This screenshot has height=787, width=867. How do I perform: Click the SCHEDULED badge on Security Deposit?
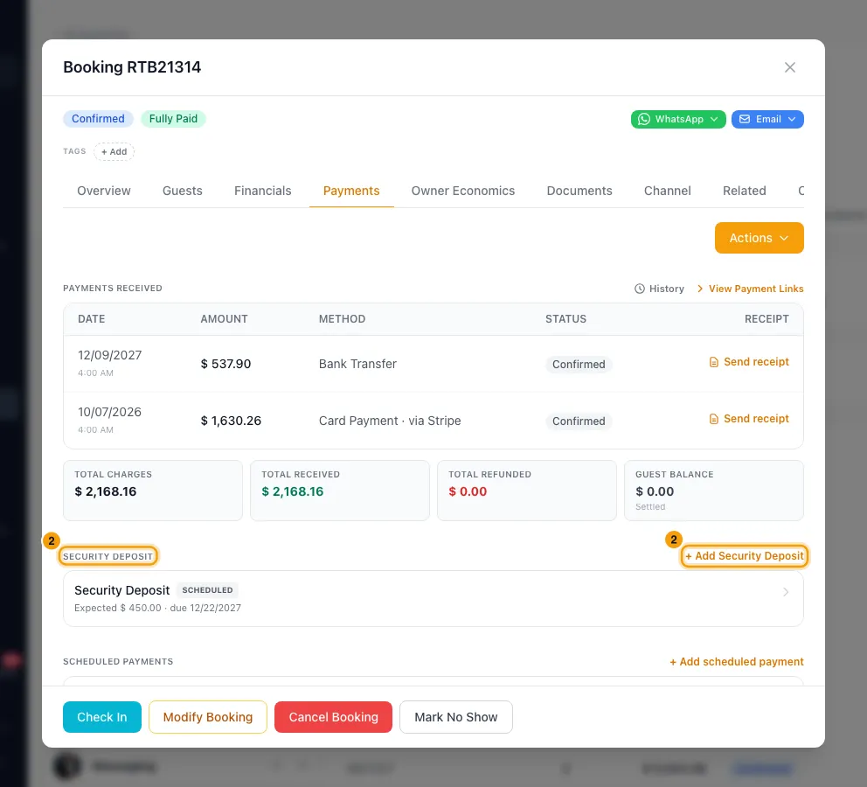pos(207,590)
